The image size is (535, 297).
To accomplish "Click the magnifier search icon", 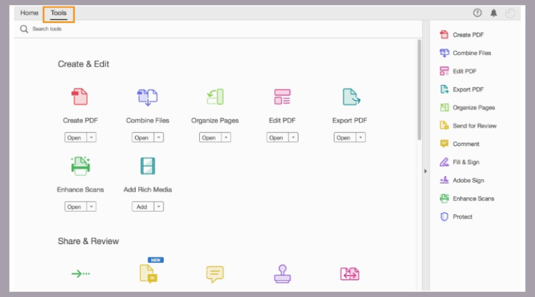I will coord(24,29).
